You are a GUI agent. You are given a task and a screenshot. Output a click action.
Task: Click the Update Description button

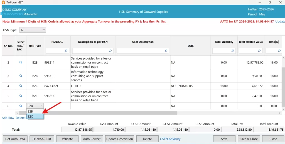coord(120,139)
